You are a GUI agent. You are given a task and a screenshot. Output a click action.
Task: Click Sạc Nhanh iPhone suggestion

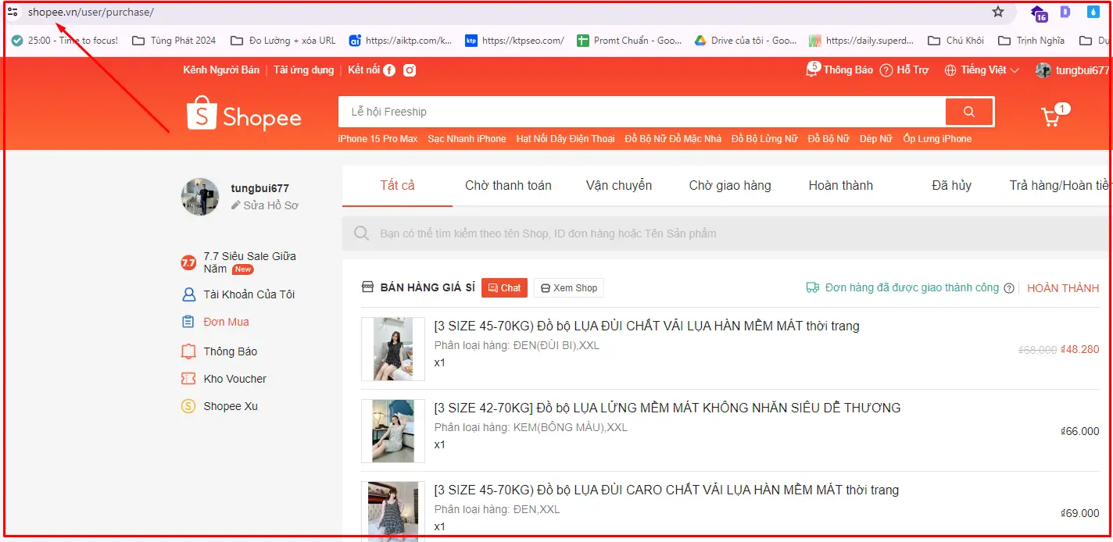[467, 139]
